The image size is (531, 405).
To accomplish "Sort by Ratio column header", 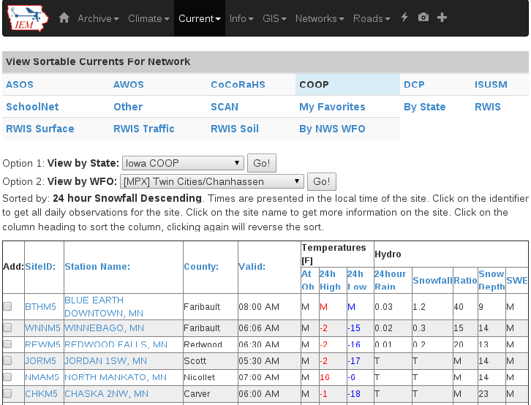I will point(465,281).
